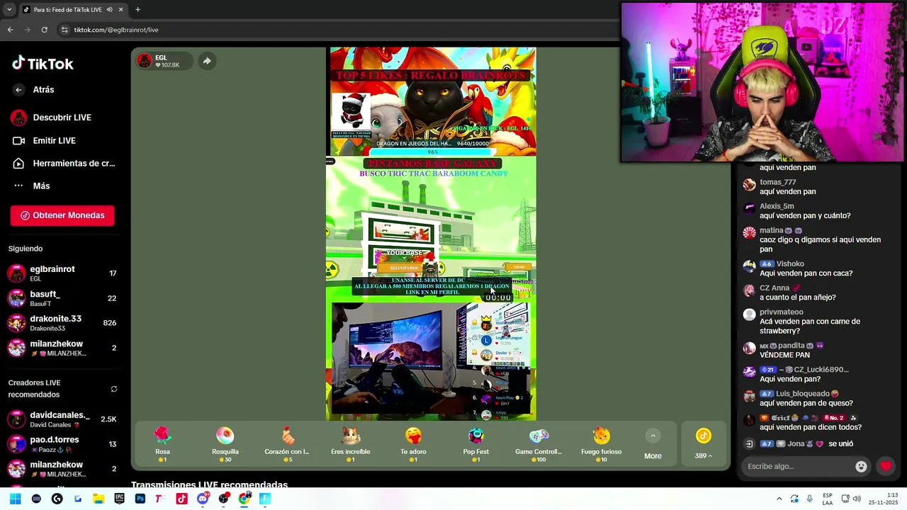Image resolution: width=907 pixels, height=510 pixels.
Task: Open OBS Studio from taskbar
Action: (224, 499)
